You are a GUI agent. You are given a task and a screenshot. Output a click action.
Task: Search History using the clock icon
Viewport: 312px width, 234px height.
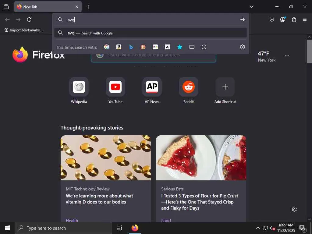click(x=204, y=47)
